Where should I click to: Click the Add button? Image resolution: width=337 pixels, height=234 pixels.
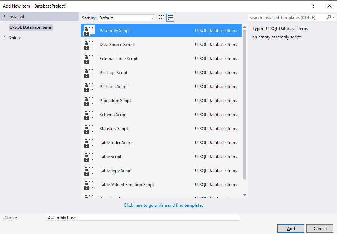tap(290, 228)
